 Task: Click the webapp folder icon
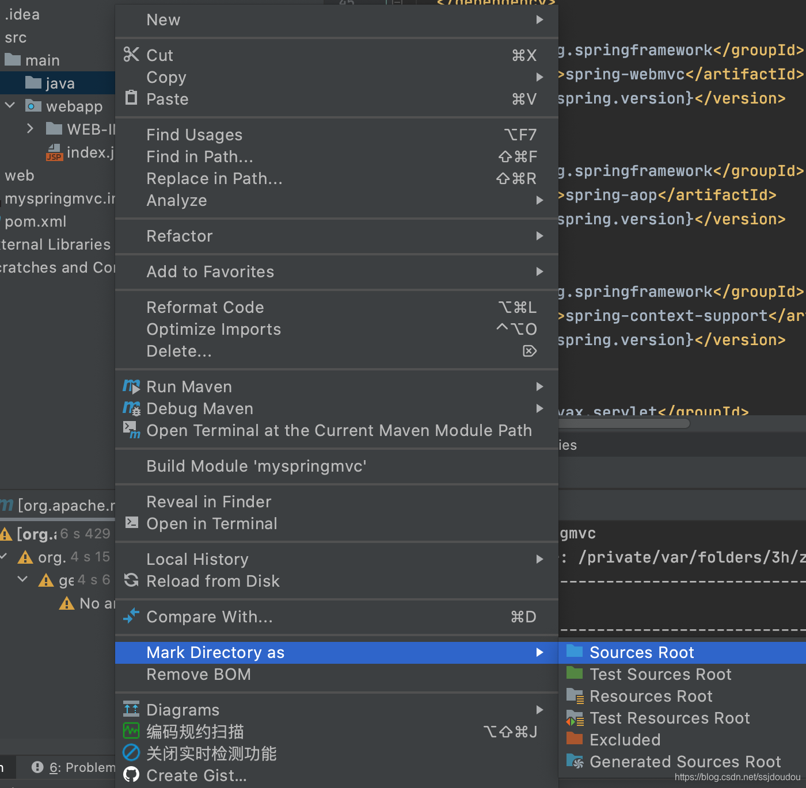[x=33, y=106]
